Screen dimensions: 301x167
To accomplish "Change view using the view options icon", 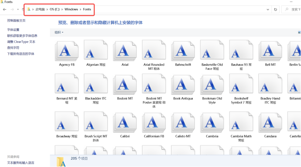I will 299,32.
